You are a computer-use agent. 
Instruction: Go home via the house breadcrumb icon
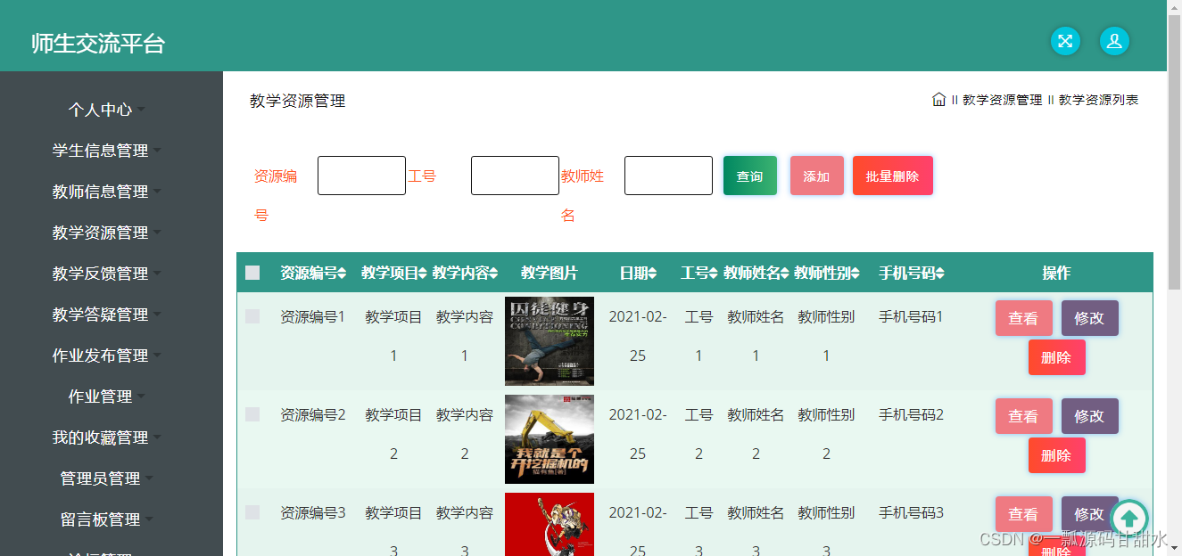pos(938,100)
